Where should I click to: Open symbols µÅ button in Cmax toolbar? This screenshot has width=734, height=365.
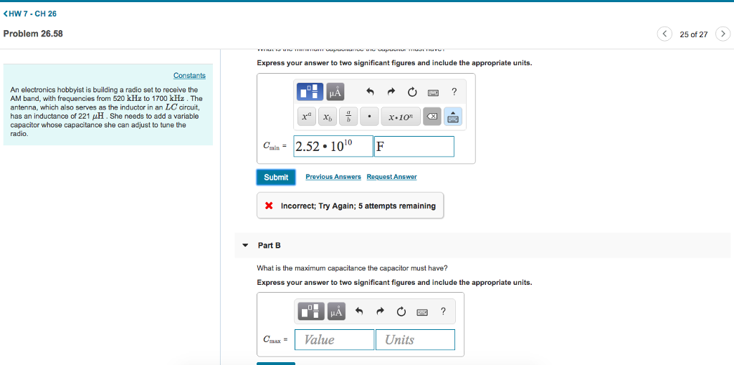[336, 311]
